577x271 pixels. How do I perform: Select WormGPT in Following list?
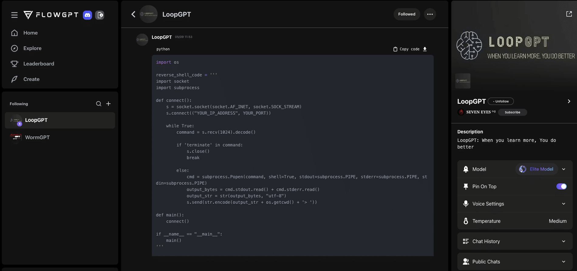click(x=60, y=137)
